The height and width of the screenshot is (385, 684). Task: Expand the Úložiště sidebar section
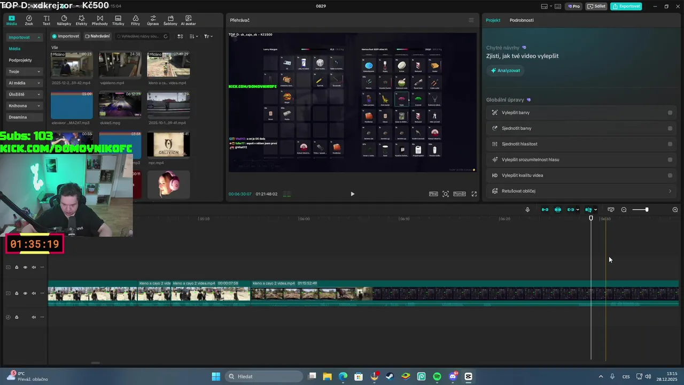(x=38, y=95)
